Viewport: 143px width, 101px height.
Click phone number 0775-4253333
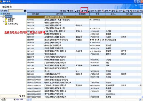pos(95,28)
